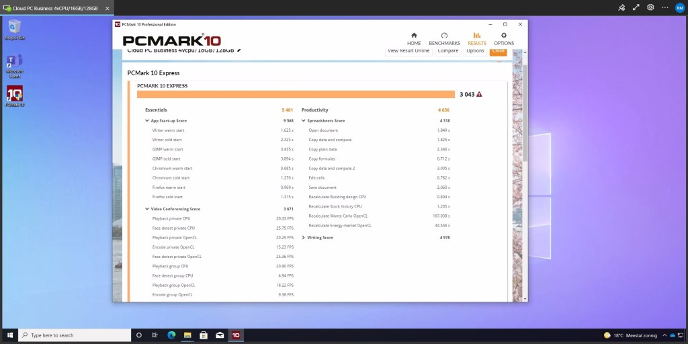
Task: Click the result Options button
Action: coord(475,51)
